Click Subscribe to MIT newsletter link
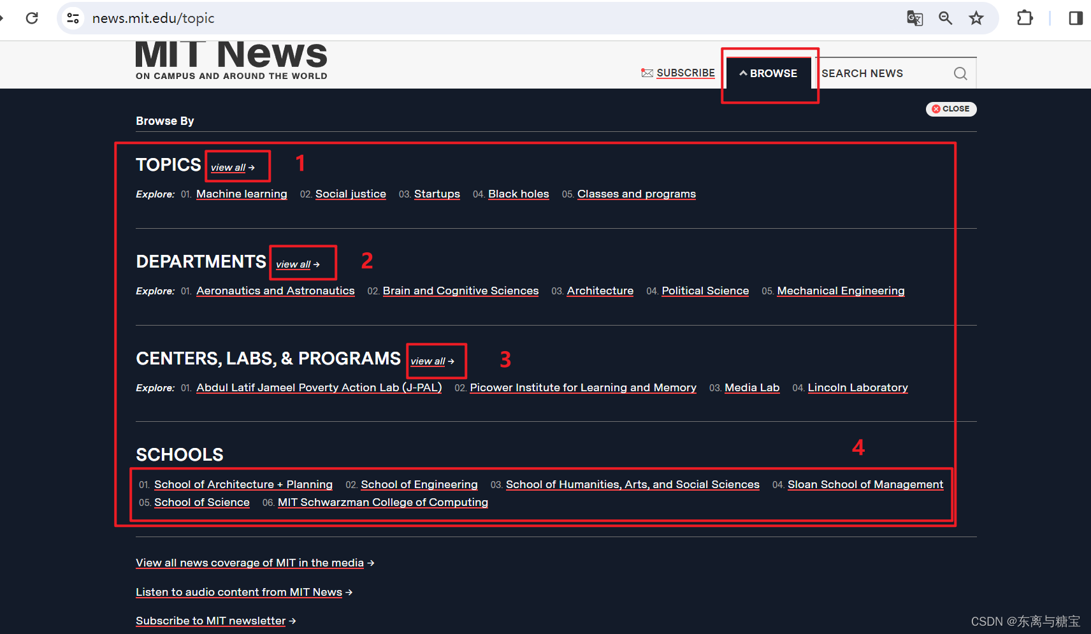The height and width of the screenshot is (634, 1091). [x=211, y=621]
